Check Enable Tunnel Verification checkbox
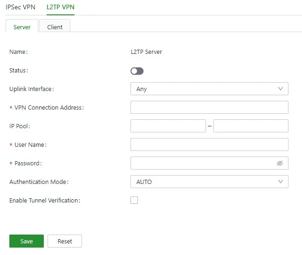The image size is (302, 255). (x=134, y=200)
